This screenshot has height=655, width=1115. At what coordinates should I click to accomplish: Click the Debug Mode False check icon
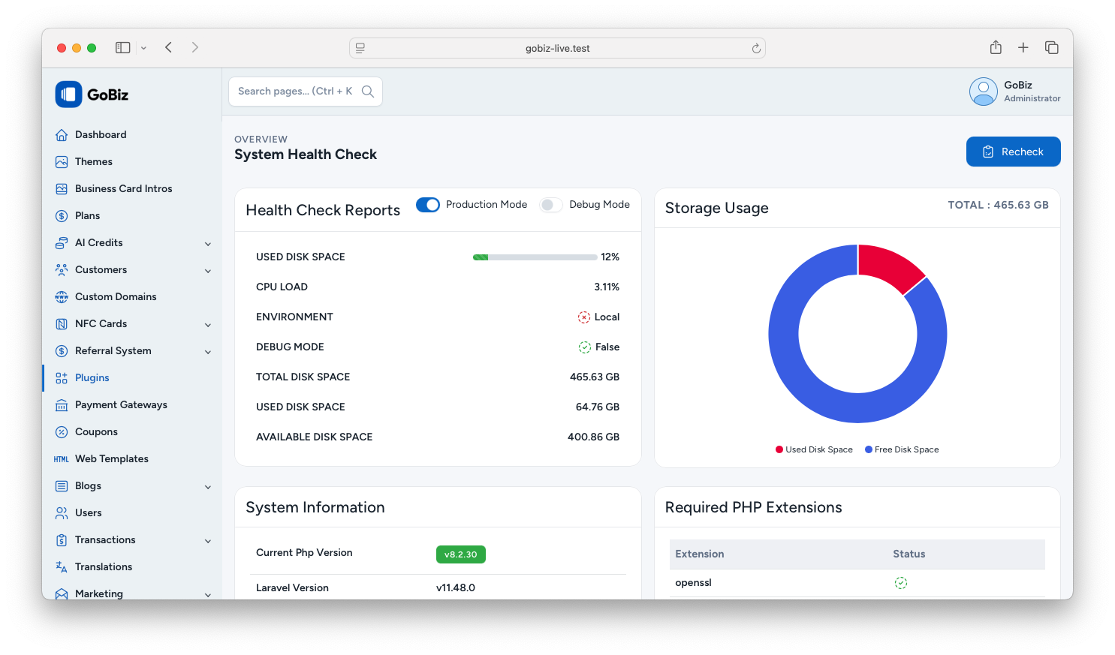coord(585,347)
